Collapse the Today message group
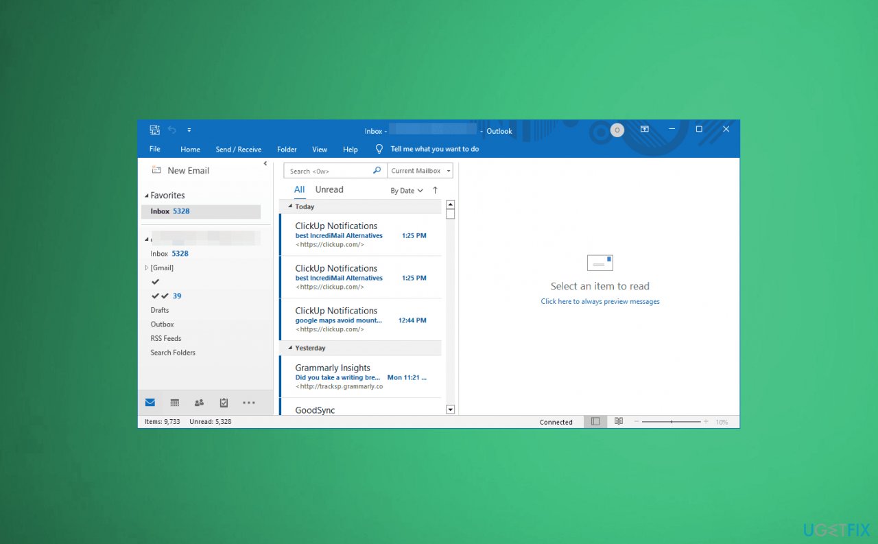 290,206
